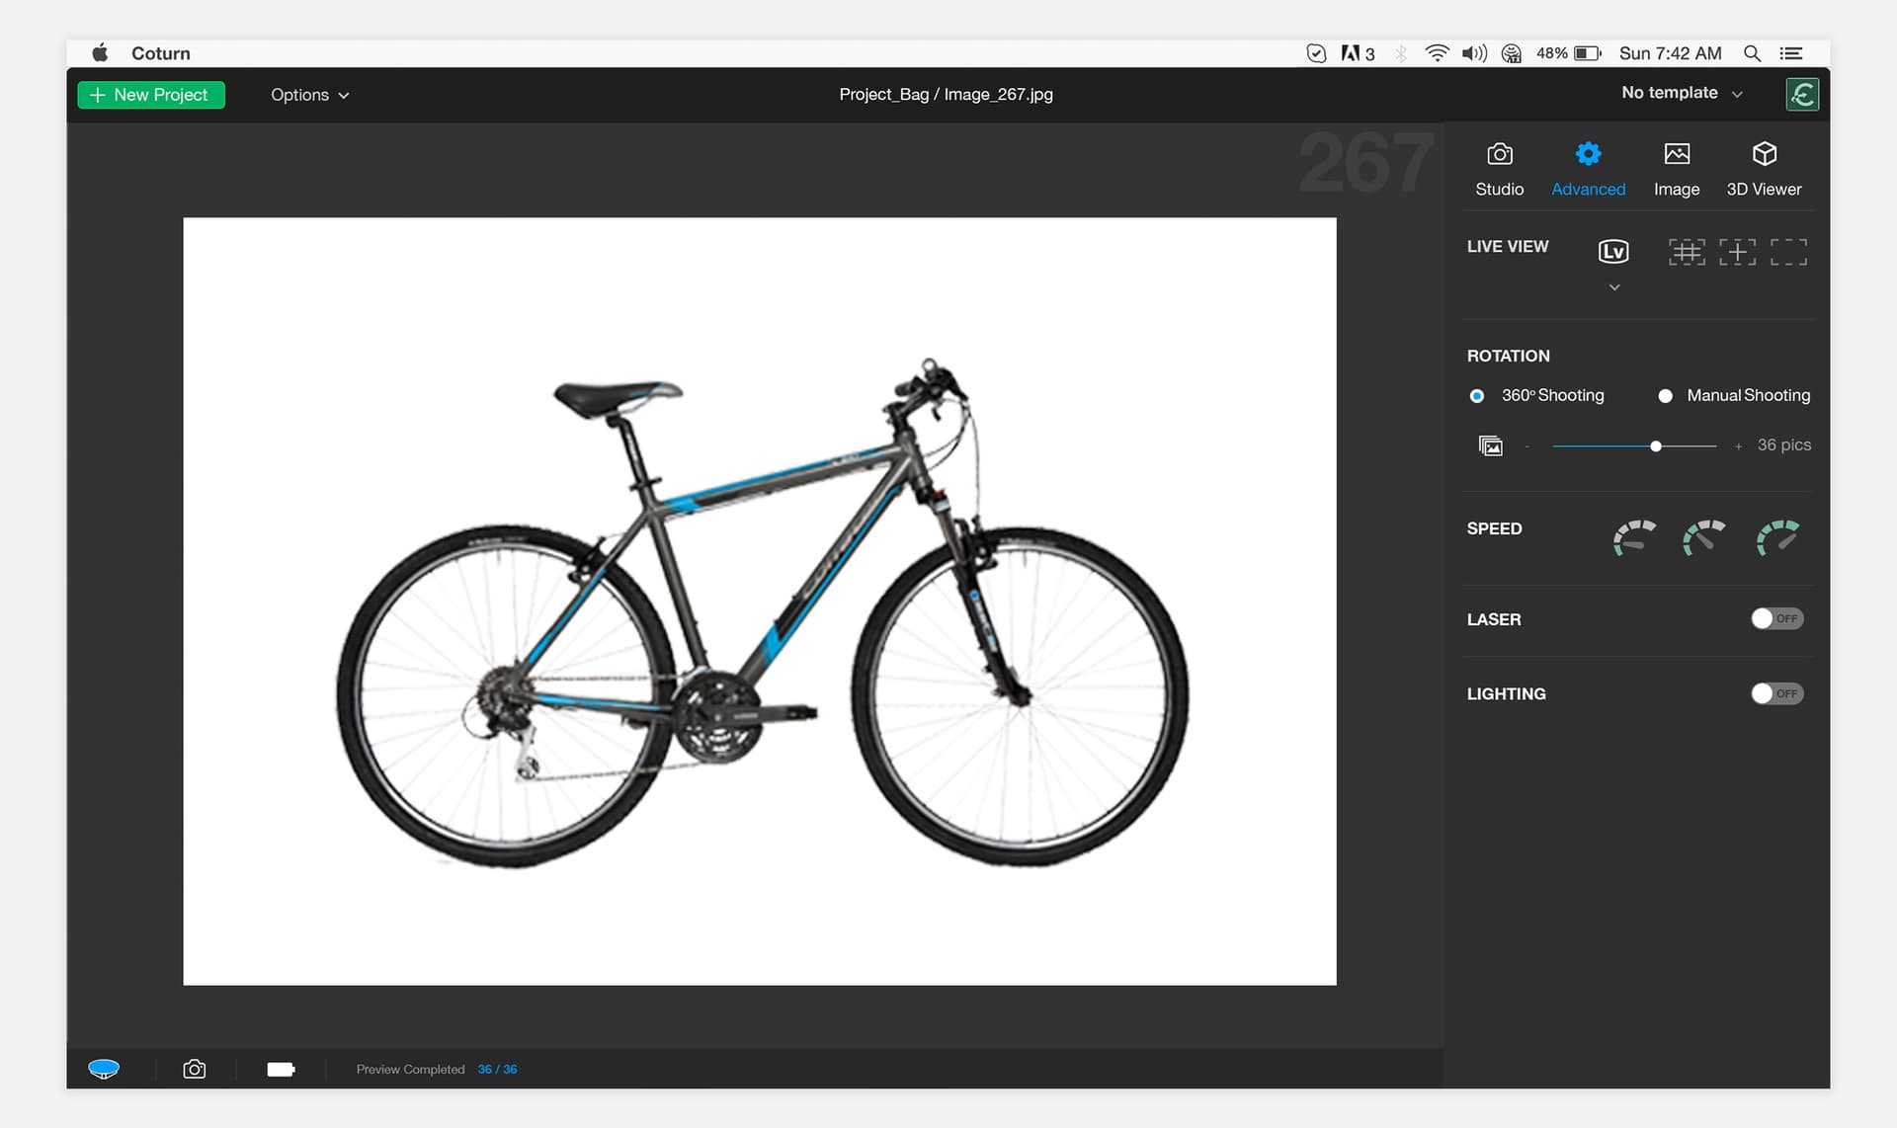Select the slow speed gauge
Image resolution: width=1897 pixels, height=1128 pixels.
(x=1634, y=538)
